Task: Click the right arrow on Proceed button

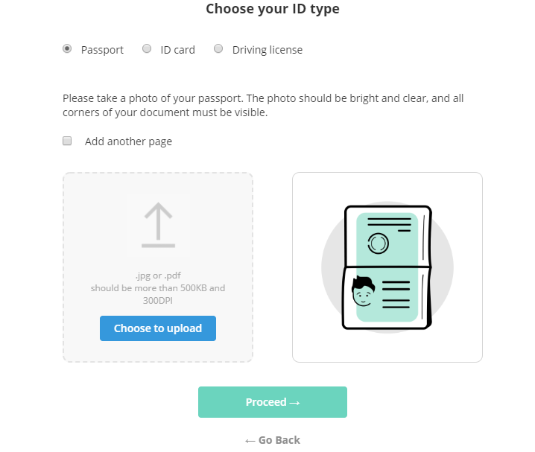Action: coord(294,403)
